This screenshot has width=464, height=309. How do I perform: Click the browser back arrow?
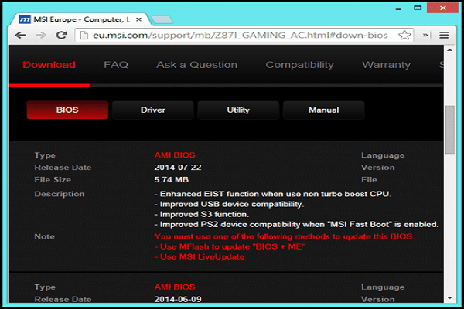(20, 36)
